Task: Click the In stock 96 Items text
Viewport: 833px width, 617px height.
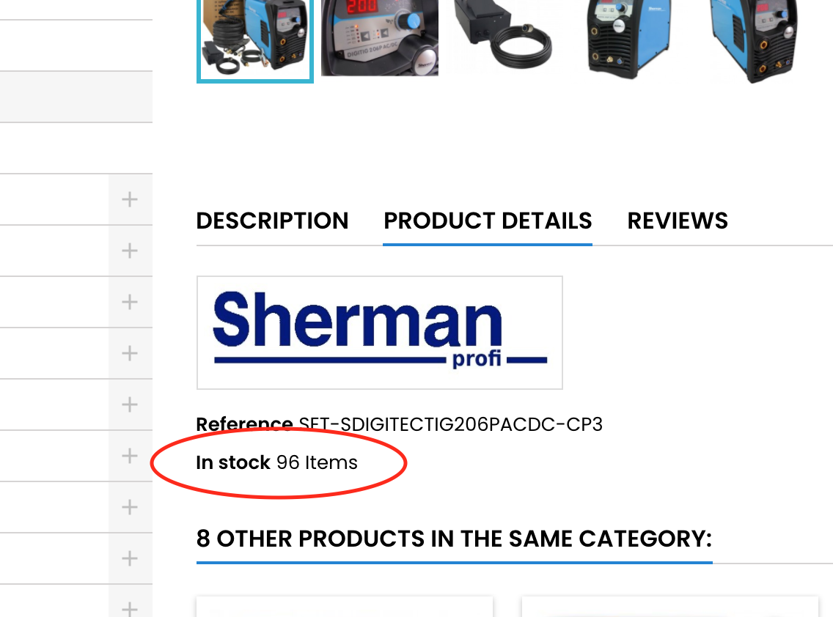Action: click(x=277, y=462)
